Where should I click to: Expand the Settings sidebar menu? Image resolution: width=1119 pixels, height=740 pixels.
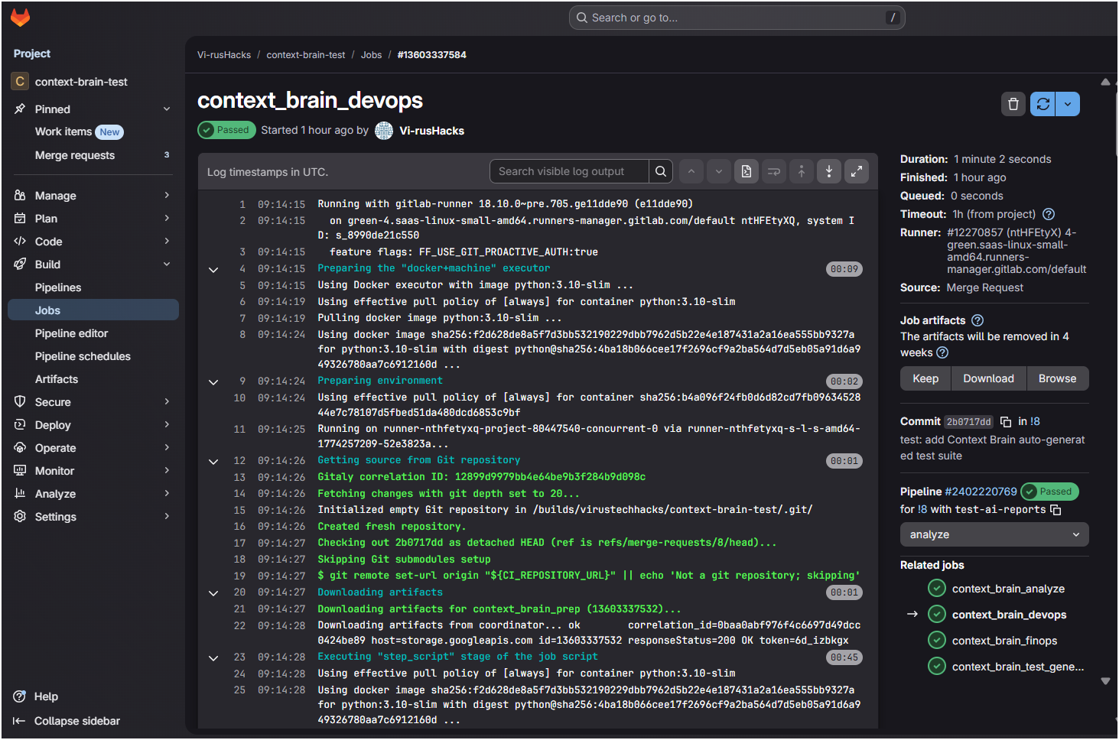pos(93,517)
